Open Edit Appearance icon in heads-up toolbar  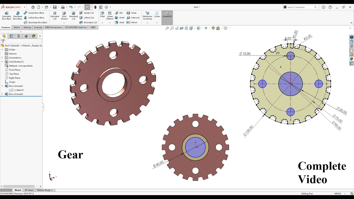pos(213,28)
